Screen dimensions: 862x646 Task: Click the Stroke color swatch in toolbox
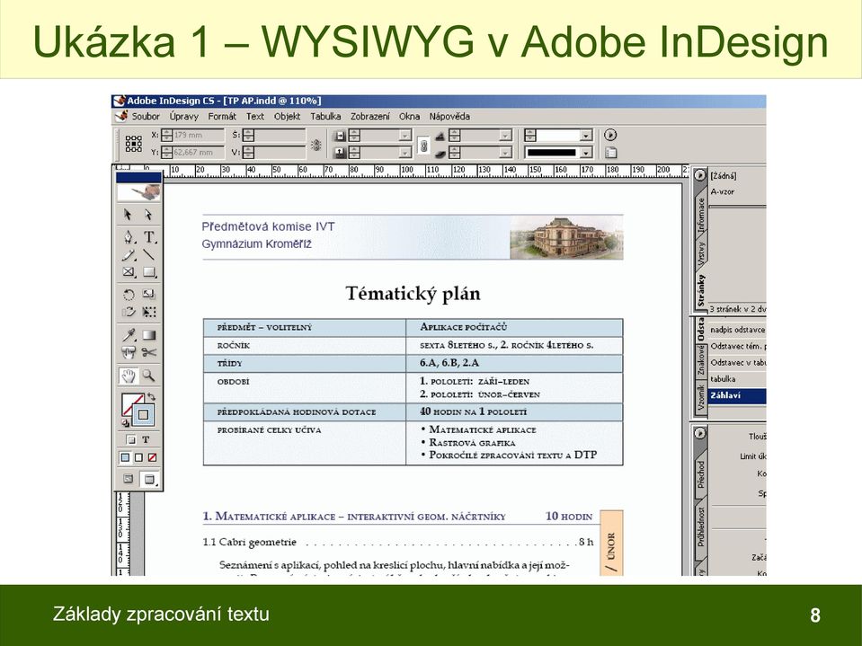[x=144, y=415]
